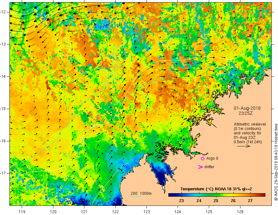Click the latitude axis label '-13'
The image size is (278, 215).
pos(3,44)
